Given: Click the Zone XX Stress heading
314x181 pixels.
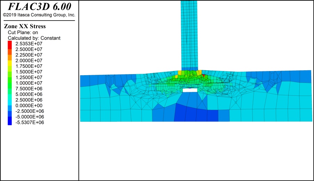Looking at the screenshot, I should click(x=25, y=26).
